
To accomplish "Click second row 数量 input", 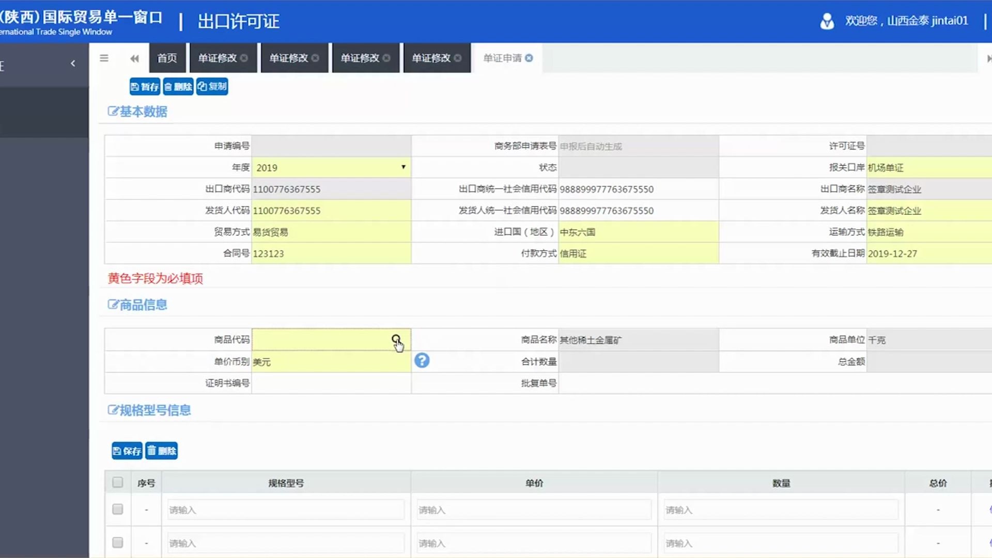I will coord(781,543).
